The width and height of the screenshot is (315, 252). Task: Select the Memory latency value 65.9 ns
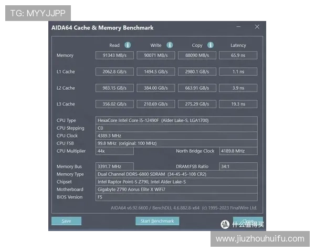pyautogui.click(x=238, y=55)
